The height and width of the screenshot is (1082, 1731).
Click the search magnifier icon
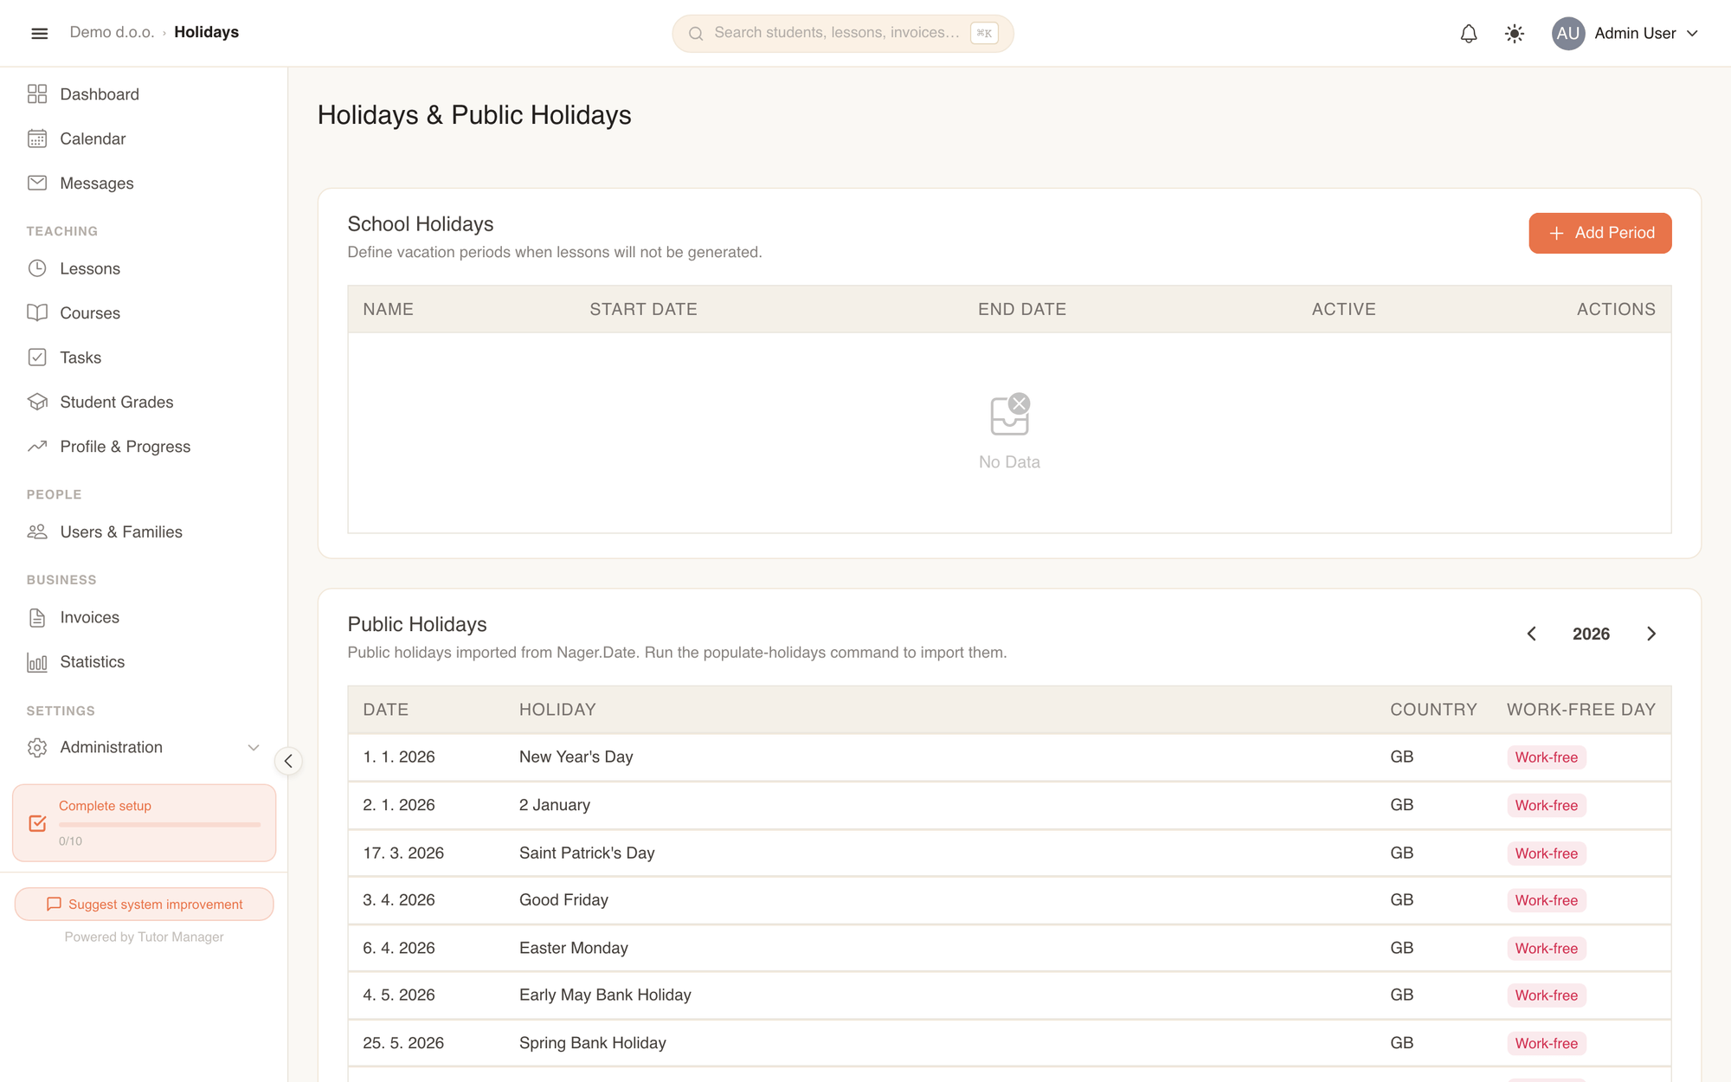696,33
